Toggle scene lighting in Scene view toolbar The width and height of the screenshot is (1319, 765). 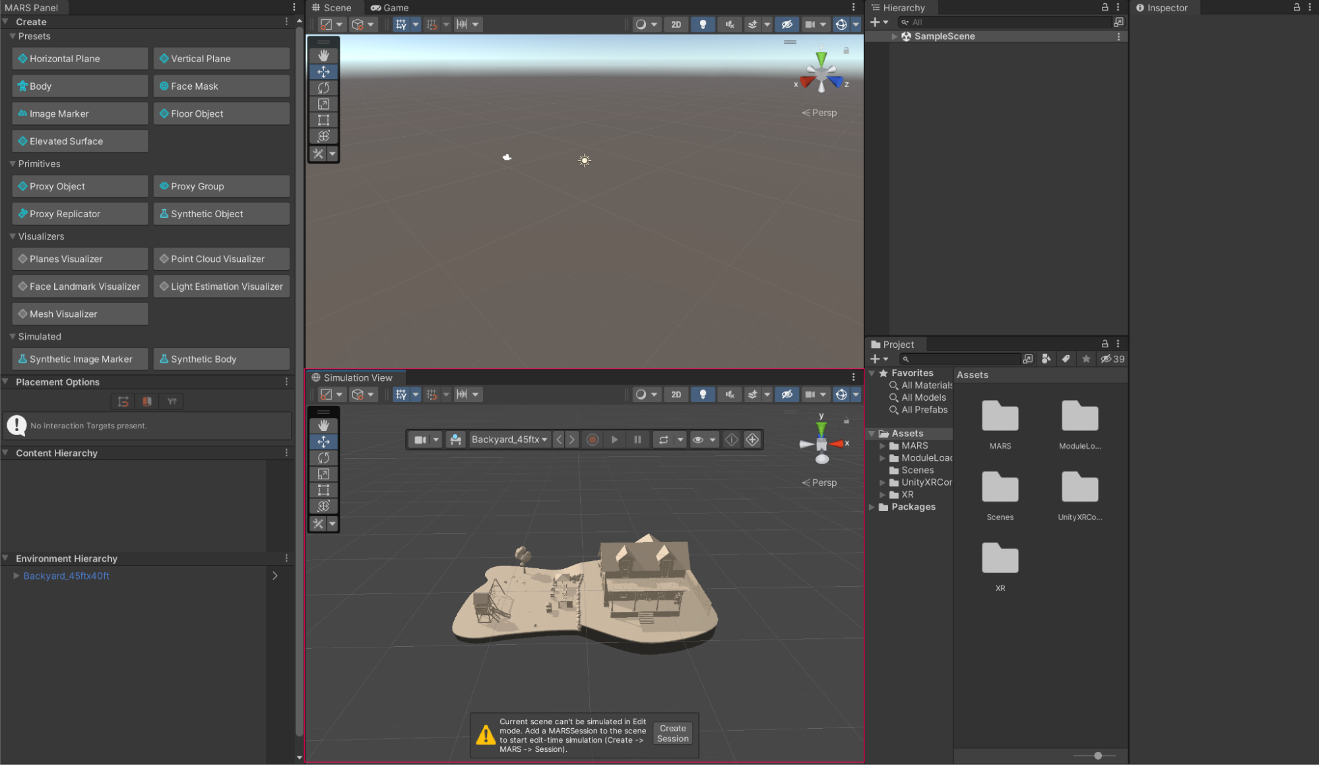pos(703,24)
